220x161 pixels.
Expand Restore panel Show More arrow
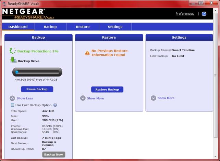83,98
